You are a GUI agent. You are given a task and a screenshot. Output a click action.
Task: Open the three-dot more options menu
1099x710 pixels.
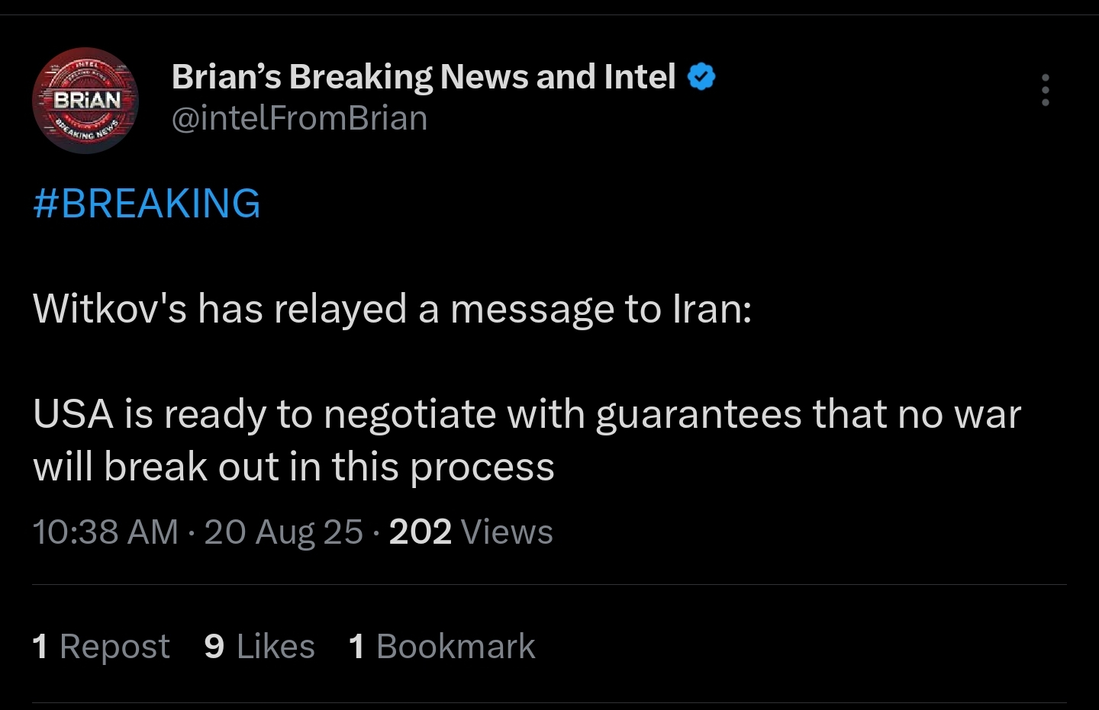tap(1045, 90)
